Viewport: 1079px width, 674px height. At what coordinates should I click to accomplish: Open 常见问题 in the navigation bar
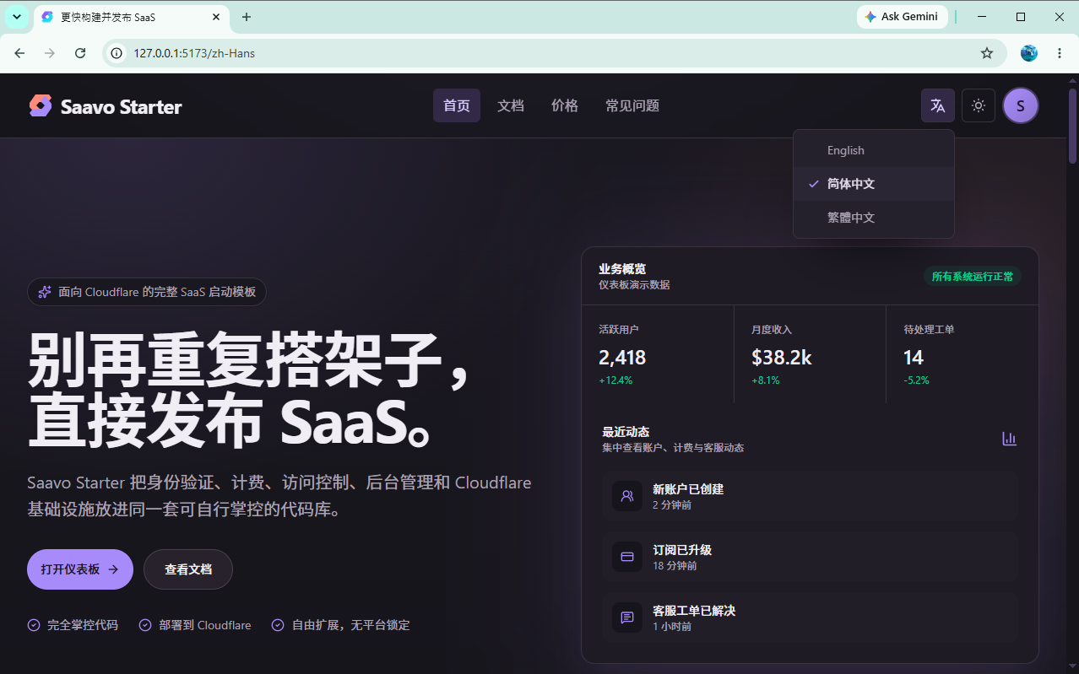pos(632,105)
